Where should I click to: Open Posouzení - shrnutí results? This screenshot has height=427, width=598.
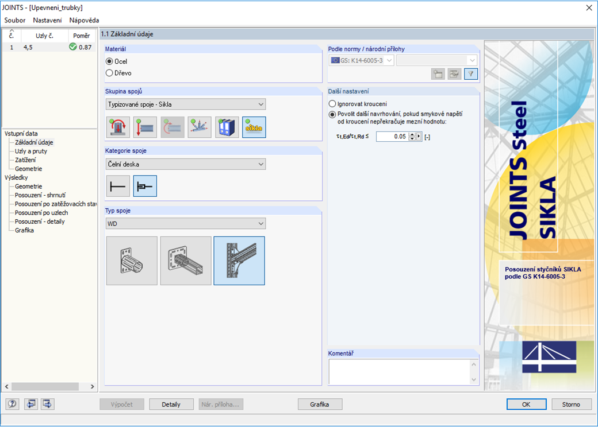pyautogui.click(x=40, y=195)
